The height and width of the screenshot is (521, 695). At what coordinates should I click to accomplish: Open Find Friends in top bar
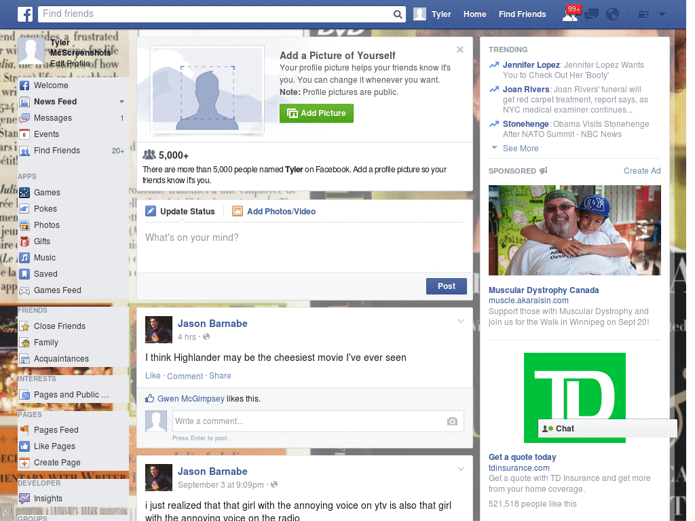[x=522, y=14]
